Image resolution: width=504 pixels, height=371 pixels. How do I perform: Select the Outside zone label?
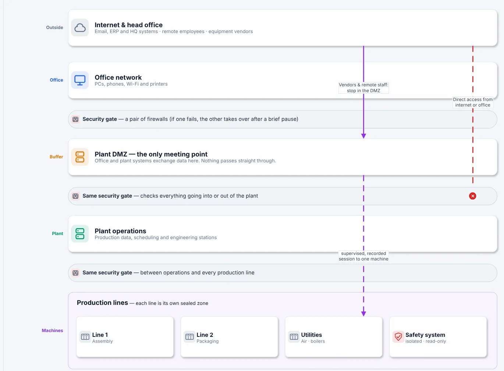tap(54, 28)
